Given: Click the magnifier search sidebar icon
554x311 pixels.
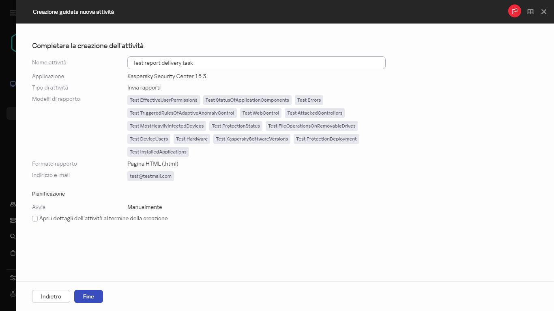Looking at the screenshot, I should click(13, 236).
